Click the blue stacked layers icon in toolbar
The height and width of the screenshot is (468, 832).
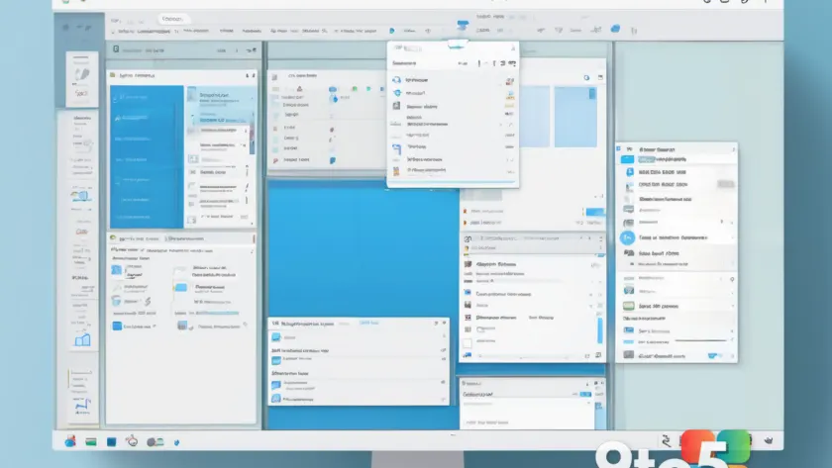pyautogui.click(x=463, y=25)
